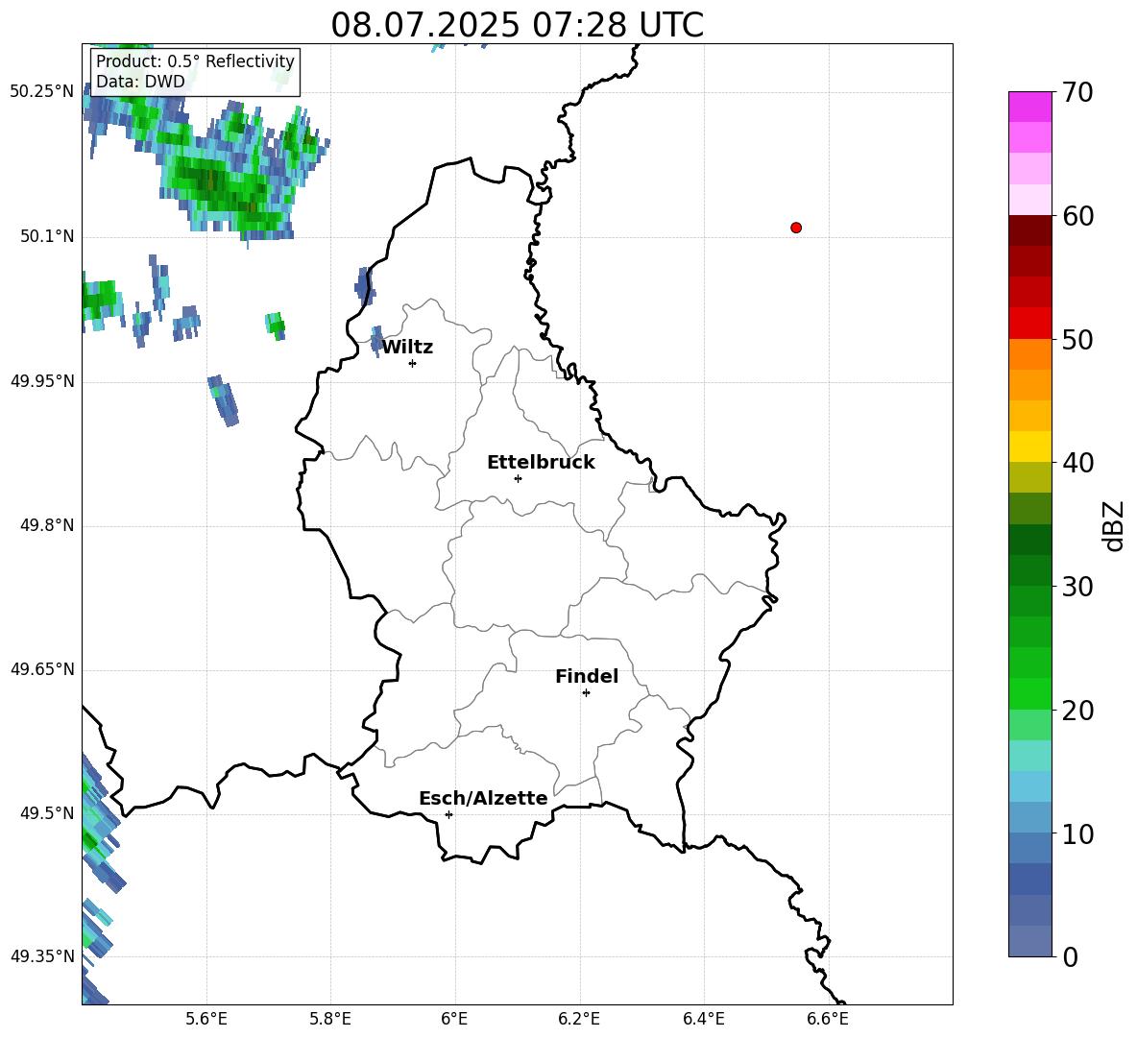Click the 70 colorbar tick label
The height and width of the screenshot is (1038, 1137).
click(x=1077, y=92)
